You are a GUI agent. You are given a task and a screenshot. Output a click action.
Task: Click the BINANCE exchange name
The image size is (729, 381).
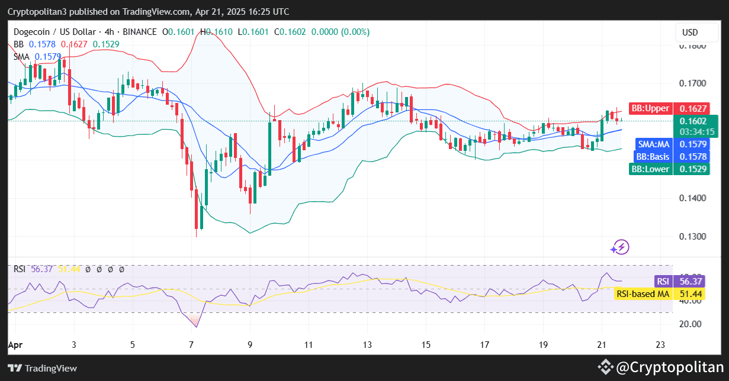(140, 32)
